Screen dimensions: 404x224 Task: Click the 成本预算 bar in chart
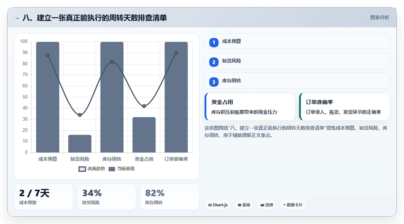(48, 97)
